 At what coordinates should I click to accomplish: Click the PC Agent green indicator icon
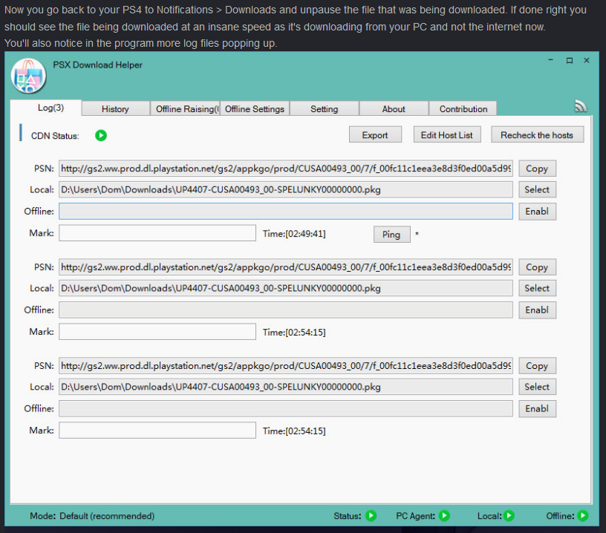tap(444, 516)
